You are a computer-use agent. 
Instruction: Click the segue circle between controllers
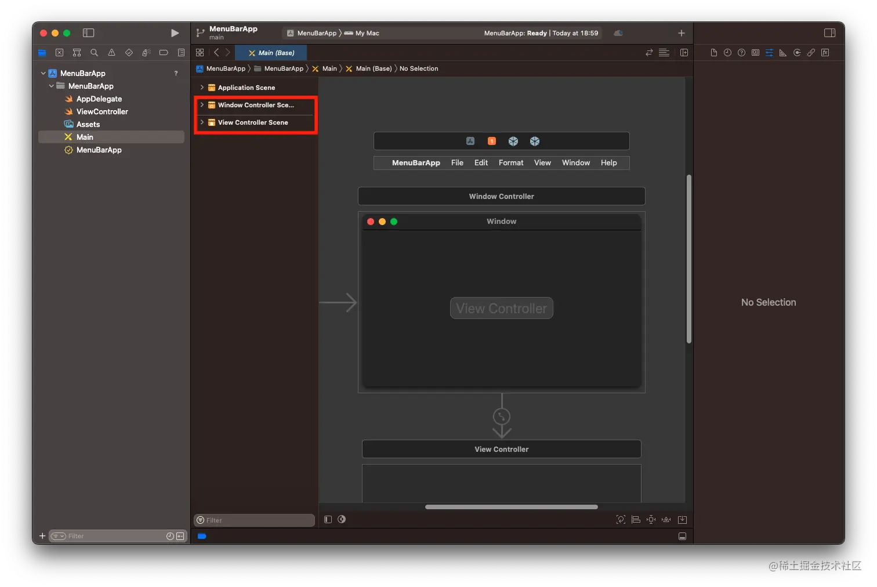pyautogui.click(x=501, y=416)
